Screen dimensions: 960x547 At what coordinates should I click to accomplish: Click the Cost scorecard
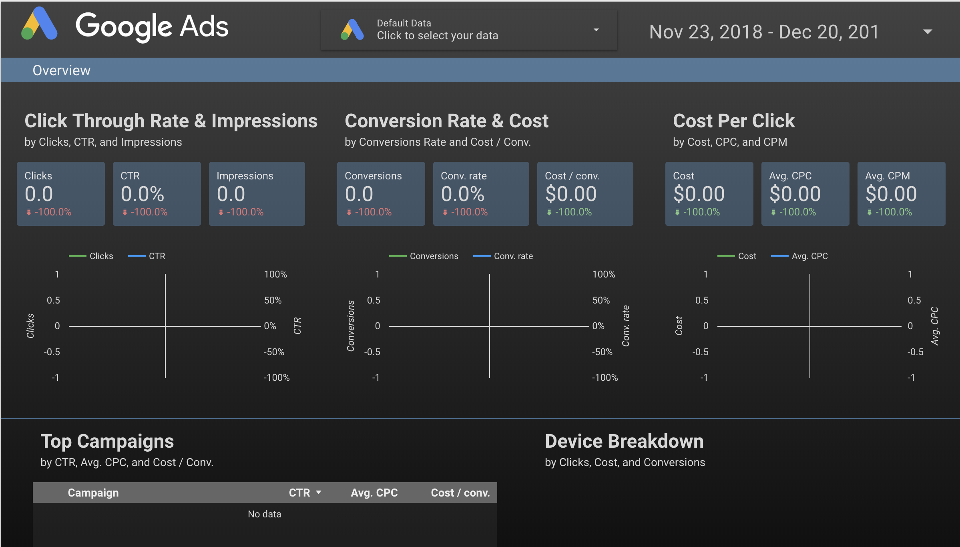(x=709, y=194)
